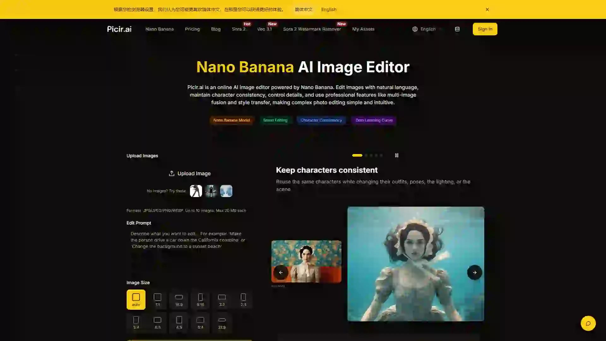Select the 4:5 image size option
The height and width of the screenshot is (341, 606).
coord(179,322)
